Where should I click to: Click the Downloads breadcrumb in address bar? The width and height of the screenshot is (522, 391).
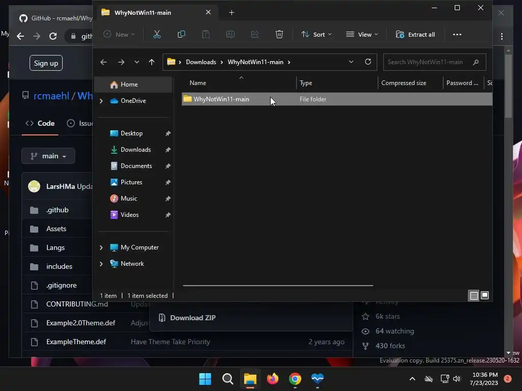(x=201, y=62)
